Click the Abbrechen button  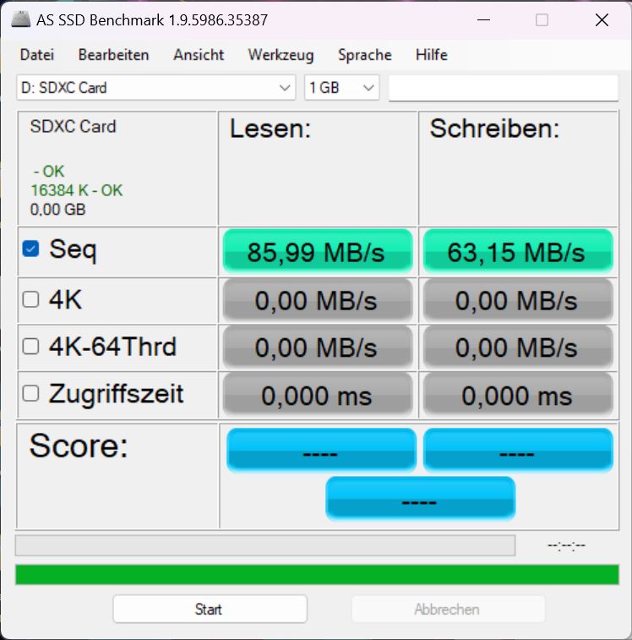pos(448,609)
